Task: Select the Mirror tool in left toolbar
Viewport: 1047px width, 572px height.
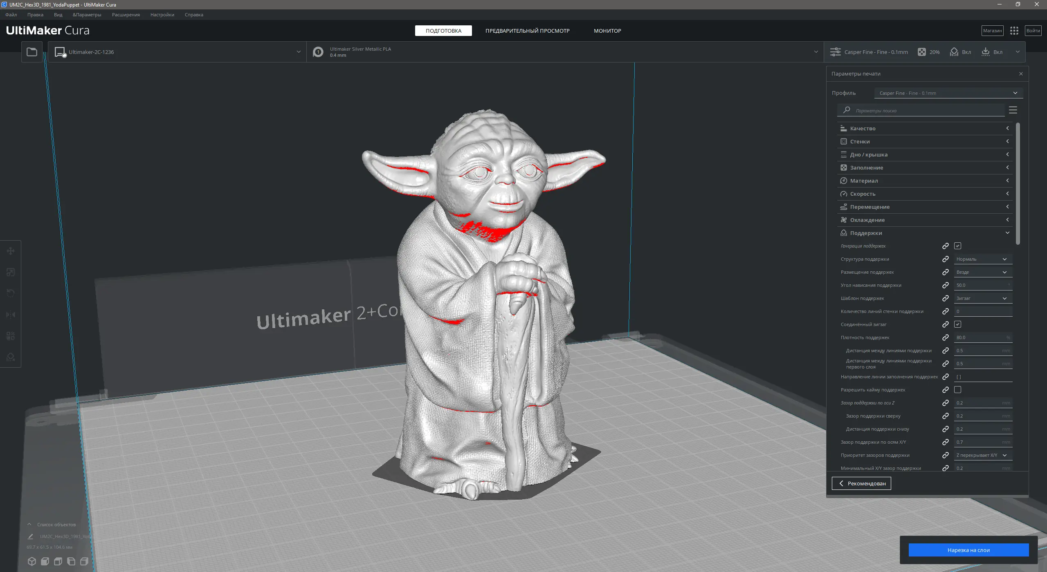Action: (11, 315)
